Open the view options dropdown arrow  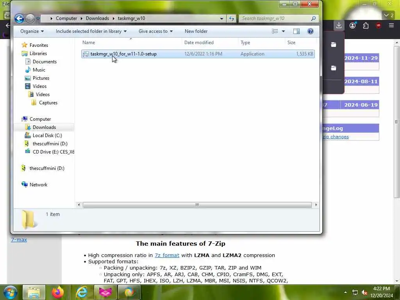click(x=283, y=31)
